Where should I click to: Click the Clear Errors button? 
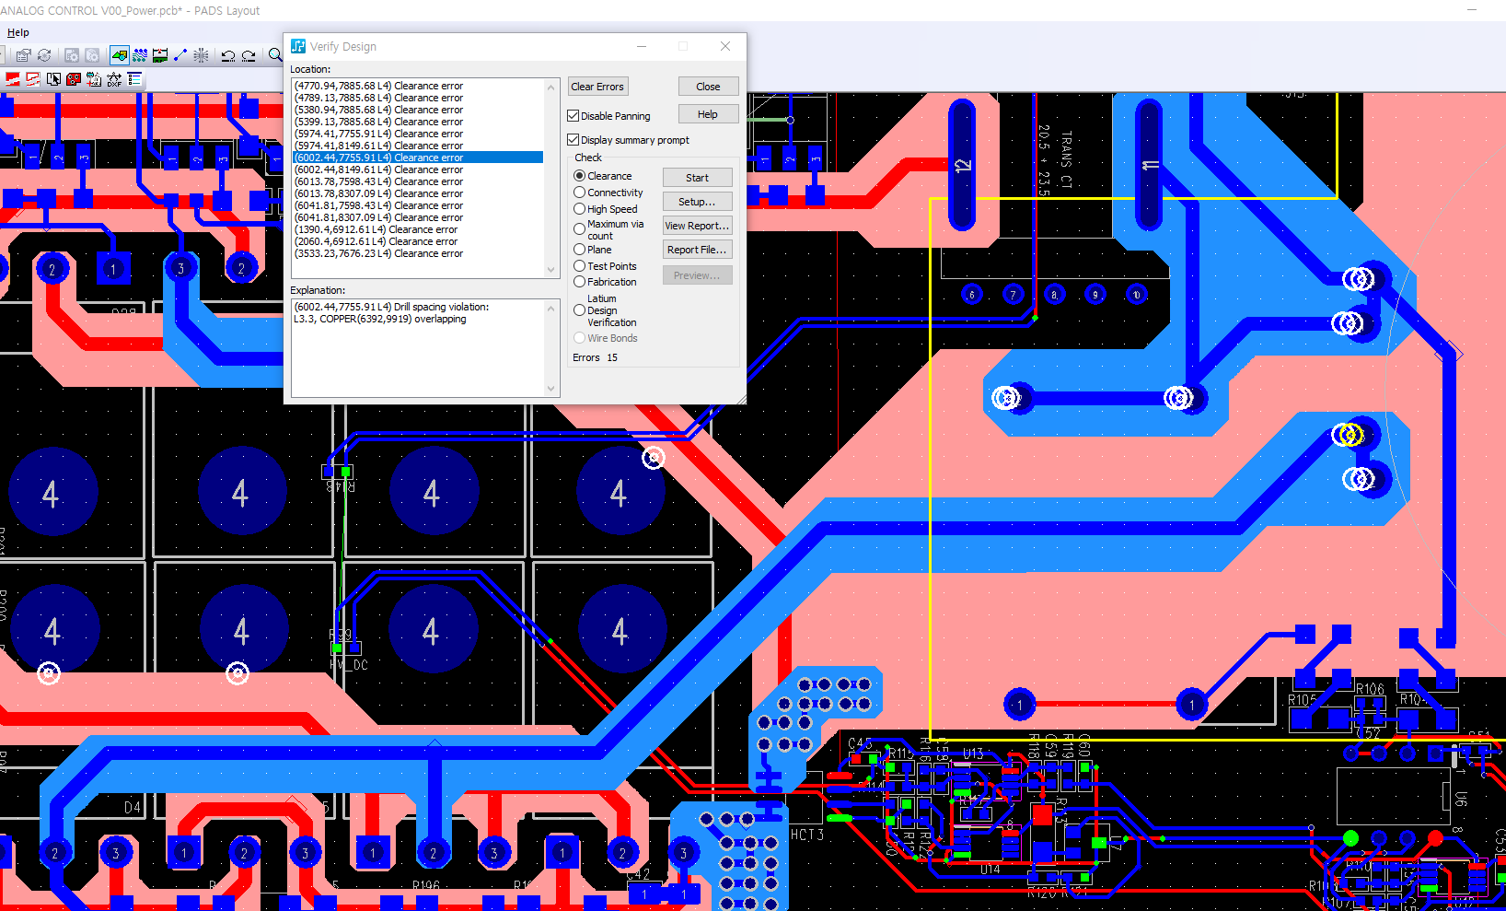click(597, 87)
